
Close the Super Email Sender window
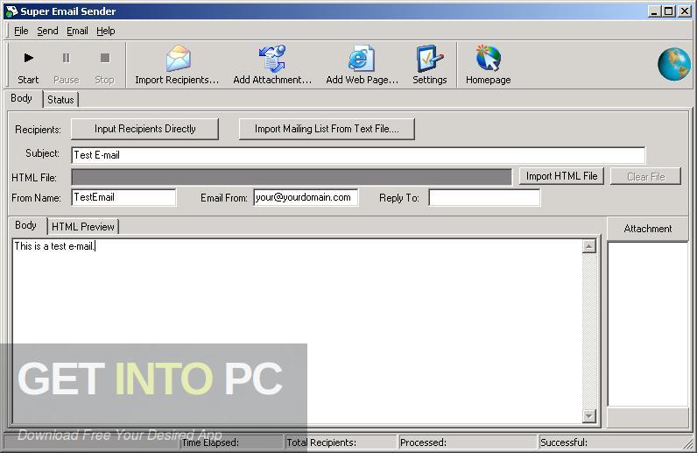click(x=685, y=11)
